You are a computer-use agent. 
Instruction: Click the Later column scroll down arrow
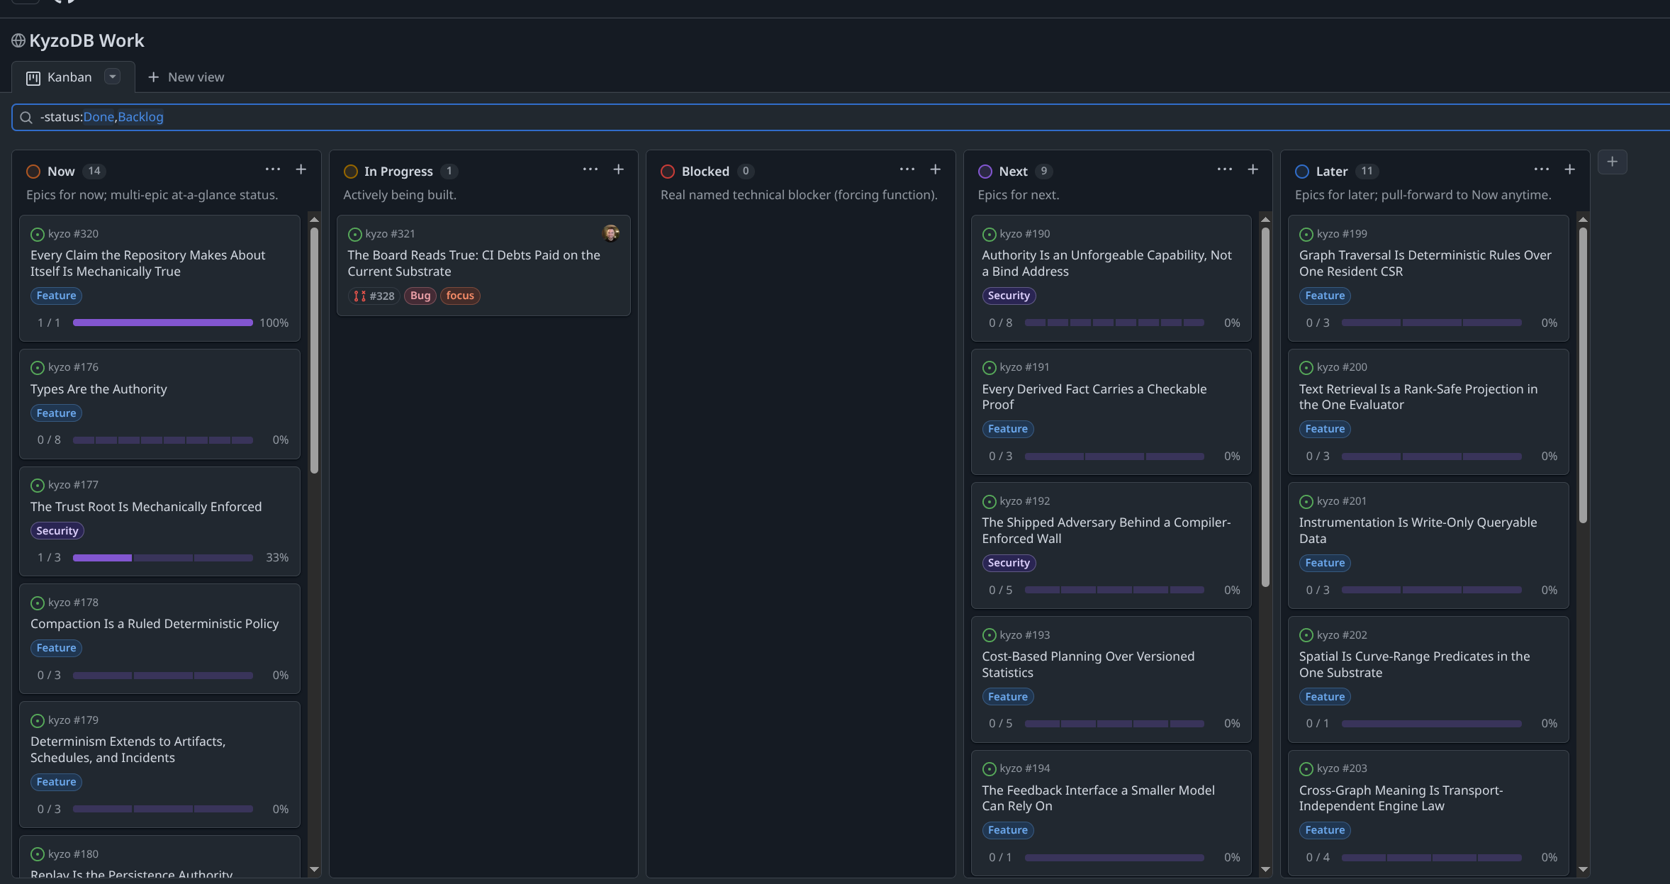coord(1583,869)
